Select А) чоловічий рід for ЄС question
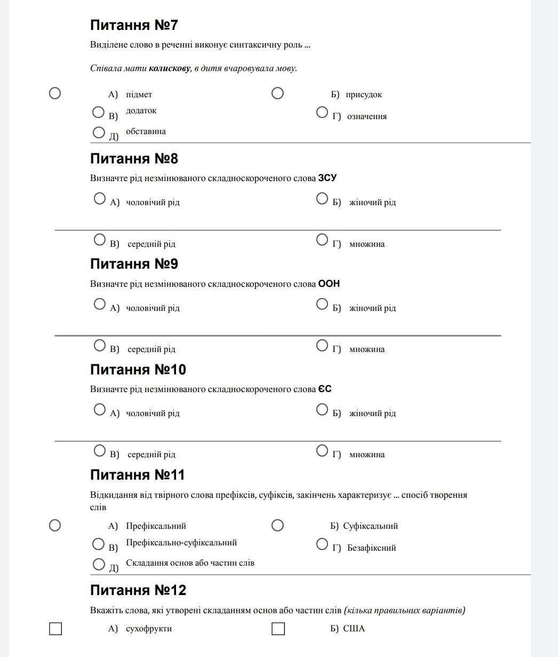Viewport: 558px width, 657px height. click(99, 410)
